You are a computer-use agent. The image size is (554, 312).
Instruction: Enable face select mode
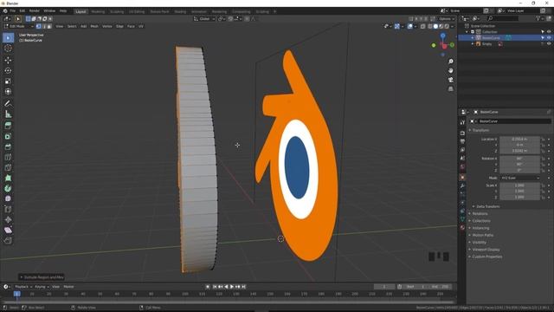(x=49, y=26)
